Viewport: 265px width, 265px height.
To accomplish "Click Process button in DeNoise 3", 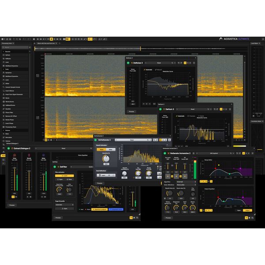I will tap(132, 112).
